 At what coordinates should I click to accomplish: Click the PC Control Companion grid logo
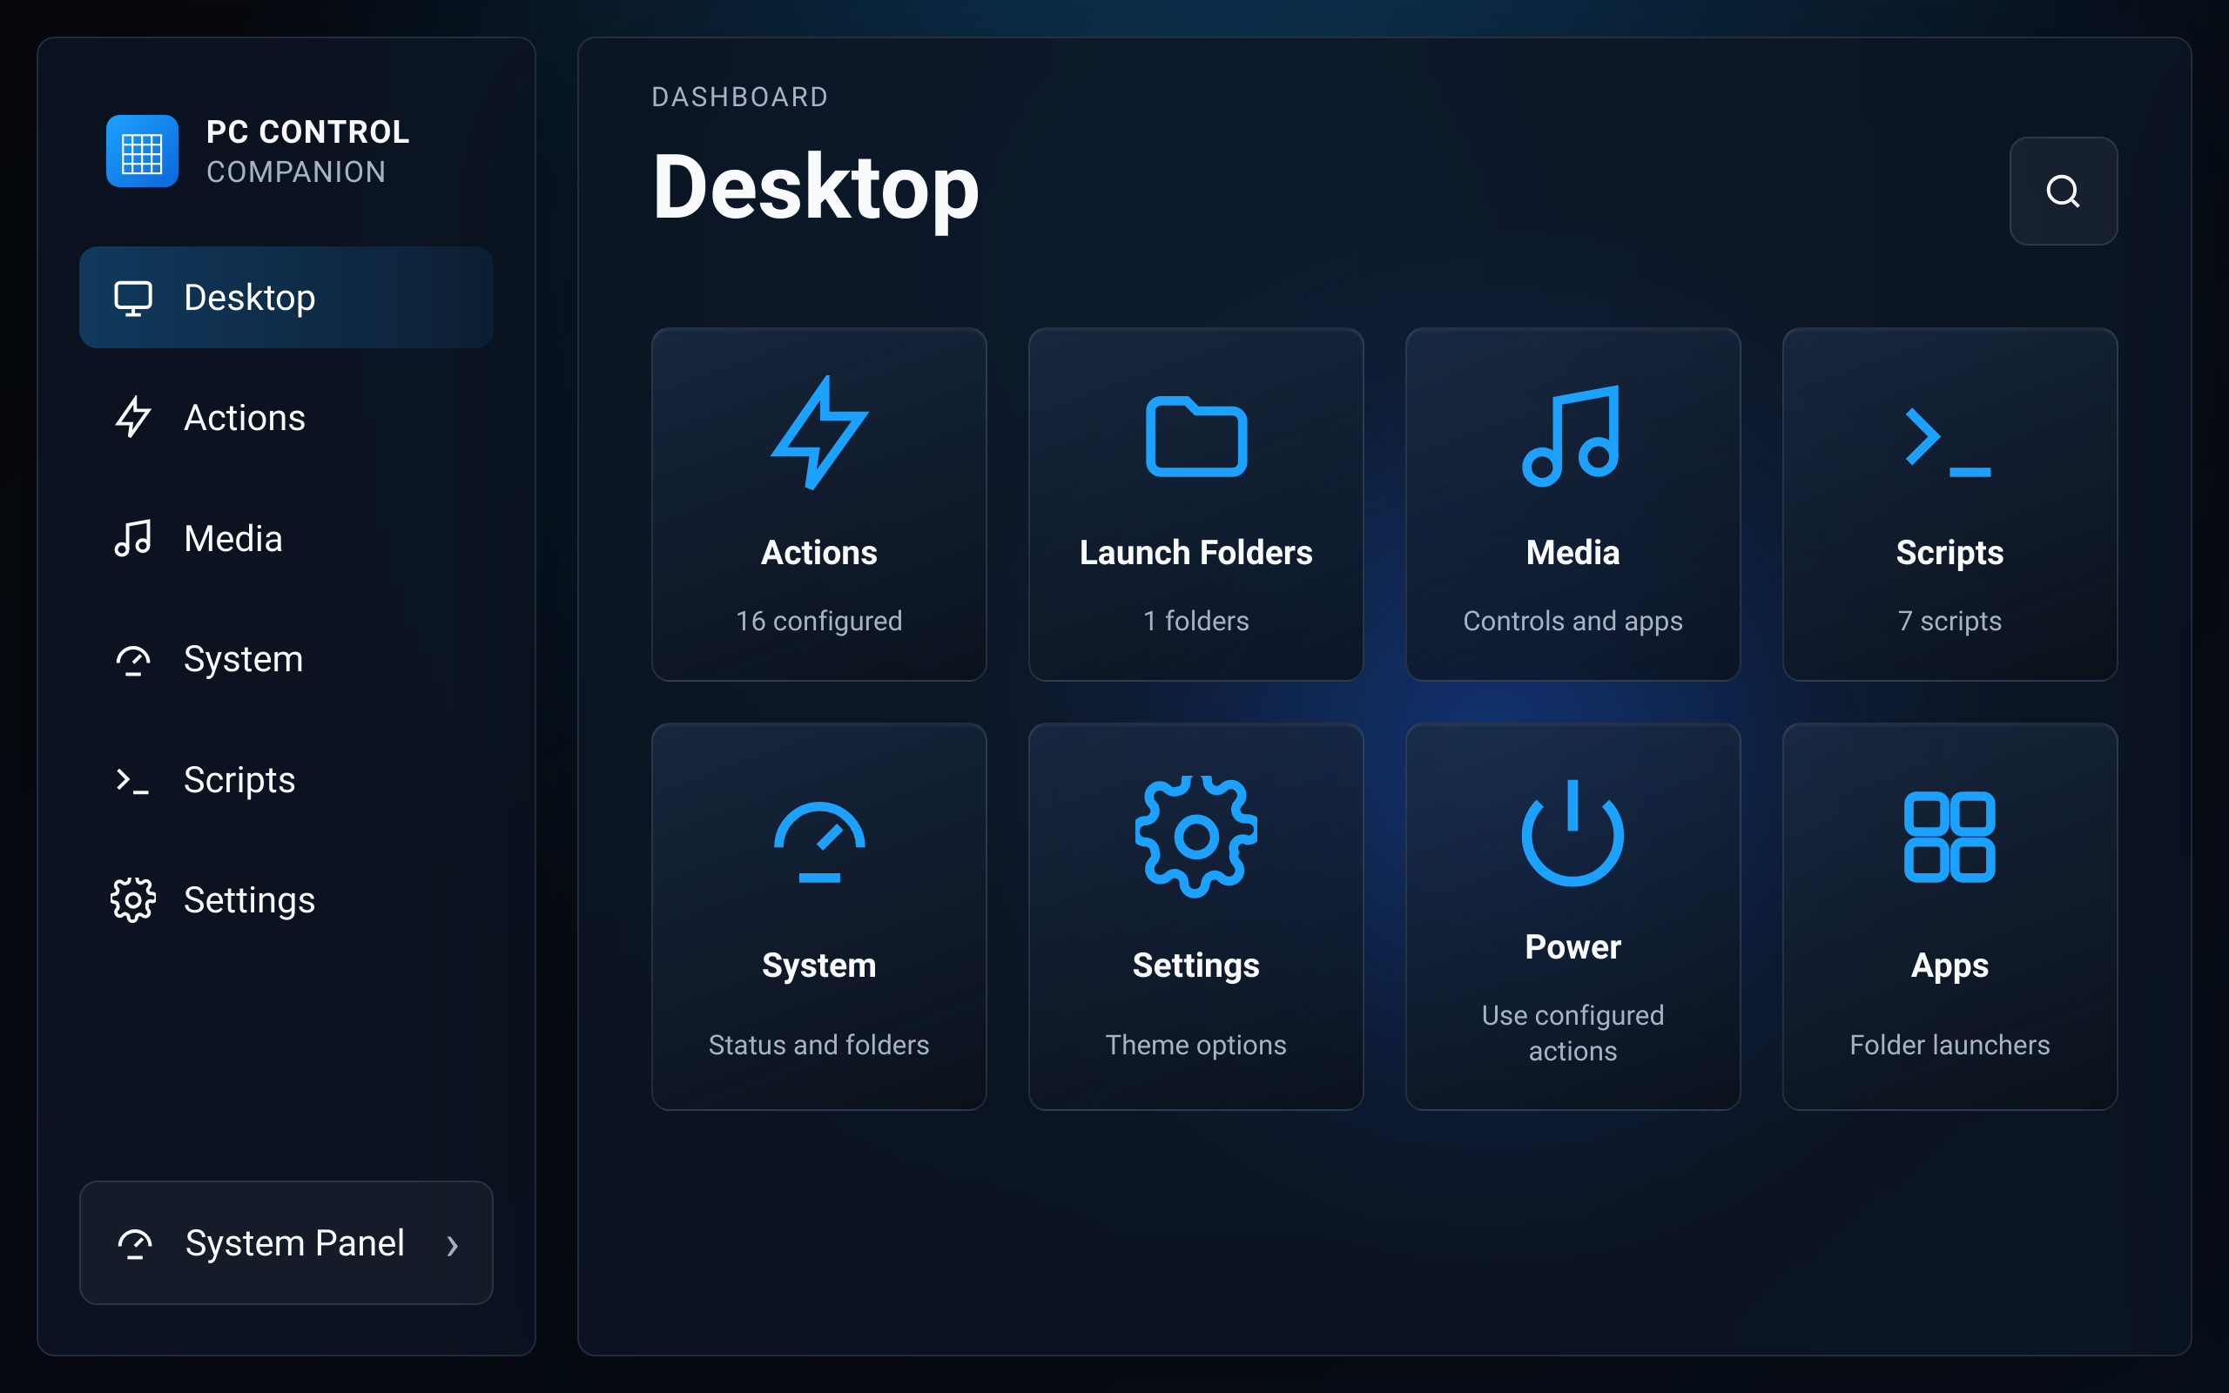click(x=142, y=151)
